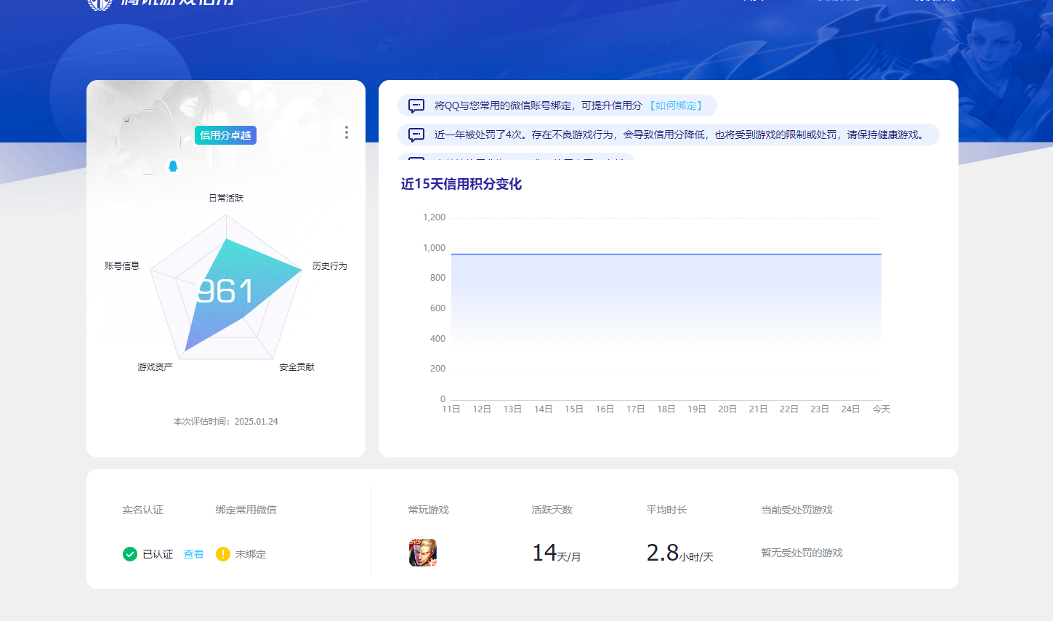Click chat icon beside 近一年被处罚了4次 notice
This screenshot has height=621, width=1053.
(416, 135)
